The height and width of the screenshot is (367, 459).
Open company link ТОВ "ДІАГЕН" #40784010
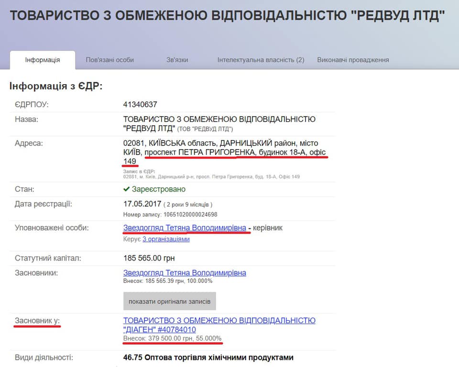pyautogui.click(x=219, y=321)
